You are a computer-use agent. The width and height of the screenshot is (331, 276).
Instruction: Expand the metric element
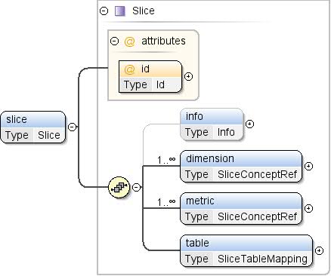308,208
